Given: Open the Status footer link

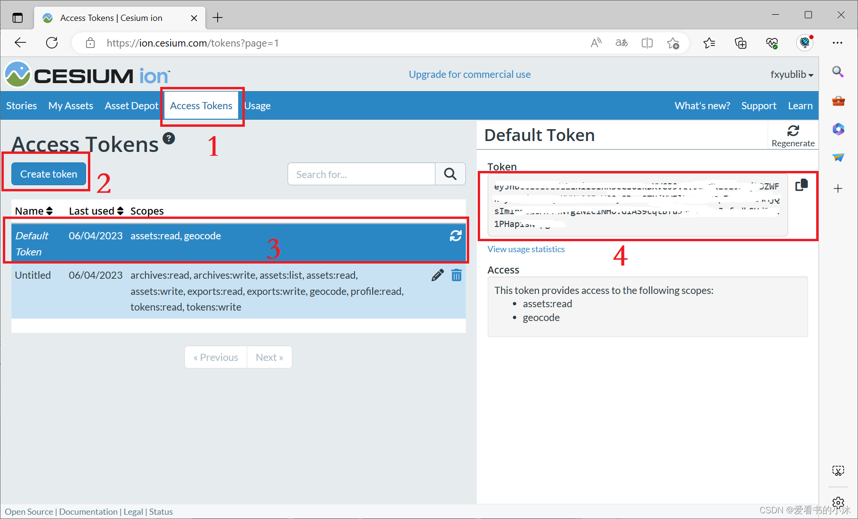Looking at the screenshot, I should [x=161, y=512].
